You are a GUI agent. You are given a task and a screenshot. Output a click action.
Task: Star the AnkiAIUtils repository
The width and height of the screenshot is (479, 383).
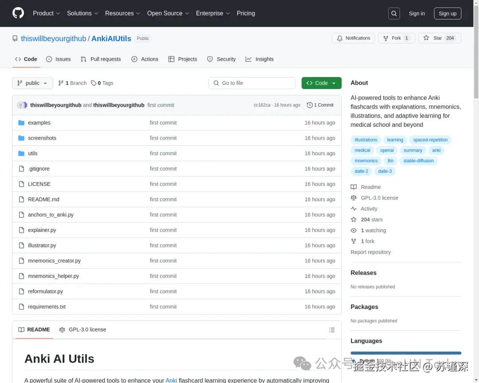[x=439, y=38]
